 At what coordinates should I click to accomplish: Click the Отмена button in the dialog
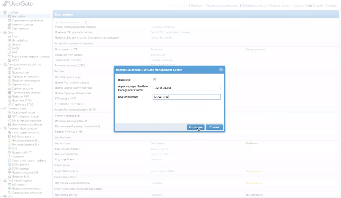[214, 127]
